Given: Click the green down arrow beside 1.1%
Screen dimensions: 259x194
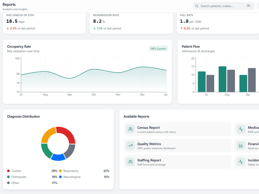Looking at the screenshot, I should coord(95,28).
